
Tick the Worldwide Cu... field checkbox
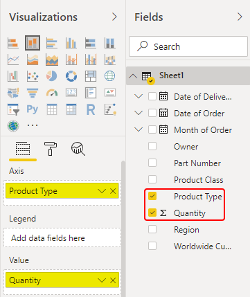pos(152,246)
